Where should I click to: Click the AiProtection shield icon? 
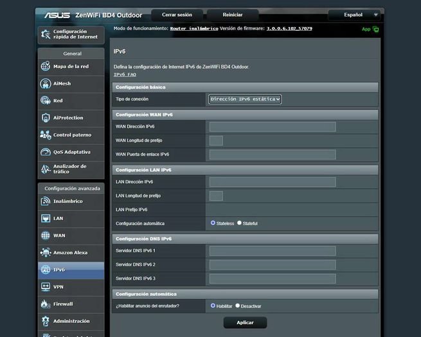46,118
